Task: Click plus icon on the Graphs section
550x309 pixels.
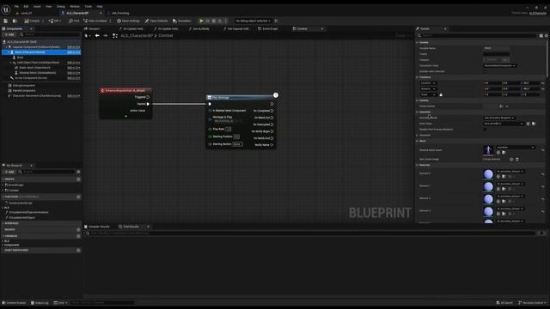Action: point(78,179)
